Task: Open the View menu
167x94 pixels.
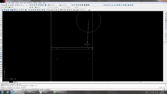Action: 9,3
